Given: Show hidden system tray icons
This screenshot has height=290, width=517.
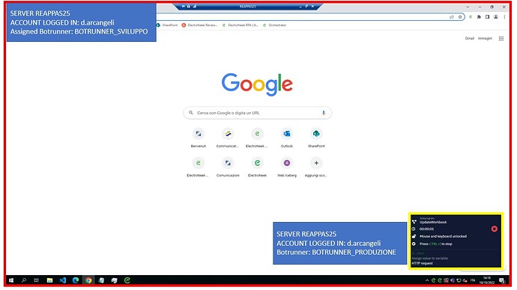Looking at the screenshot, I should [427, 280].
